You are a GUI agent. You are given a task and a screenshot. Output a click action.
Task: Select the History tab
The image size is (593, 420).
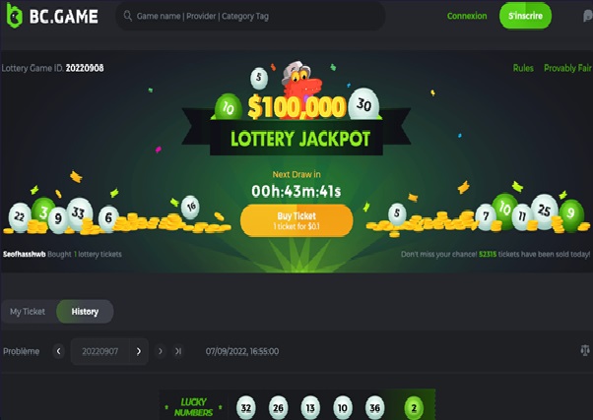pyautogui.click(x=85, y=312)
